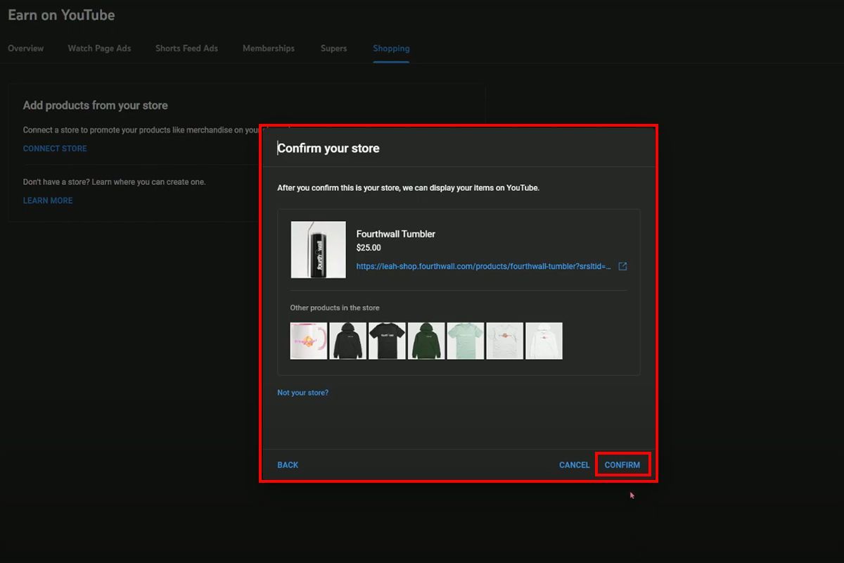Click the 'Fourthwall Tumbler' product name

pos(396,234)
